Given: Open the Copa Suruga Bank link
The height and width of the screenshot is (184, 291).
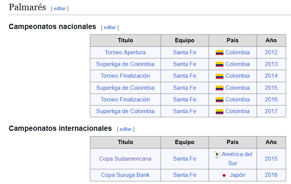Looking at the screenshot, I should tap(125, 175).
